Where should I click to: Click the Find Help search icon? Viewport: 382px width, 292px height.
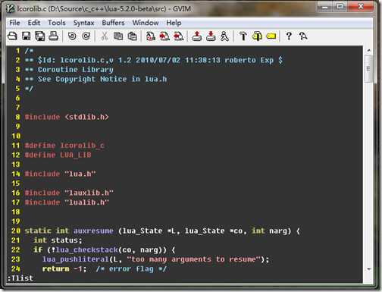click(303, 36)
